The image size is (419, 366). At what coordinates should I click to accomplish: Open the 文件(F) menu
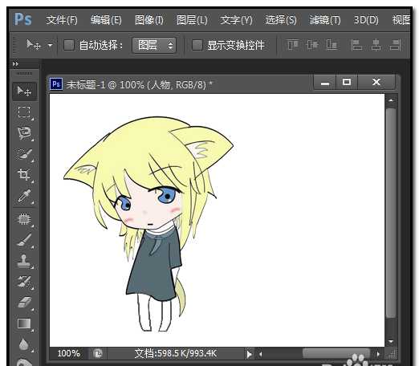point(62,20)
